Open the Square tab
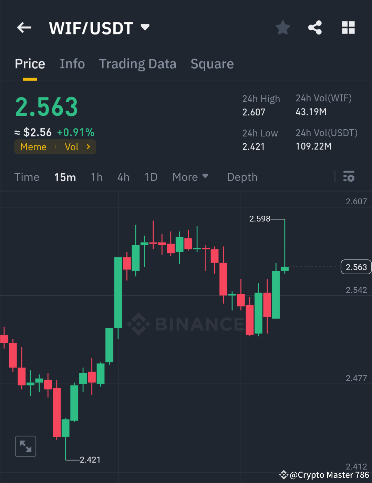 (x=212, y=64)
